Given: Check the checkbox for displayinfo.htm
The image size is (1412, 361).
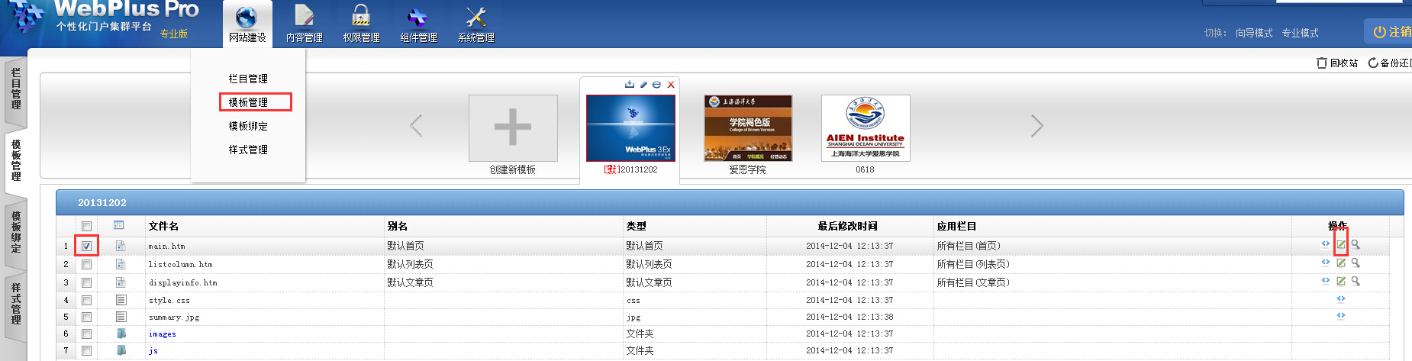Looking at the screenshot, I should [x=86, y=282].
